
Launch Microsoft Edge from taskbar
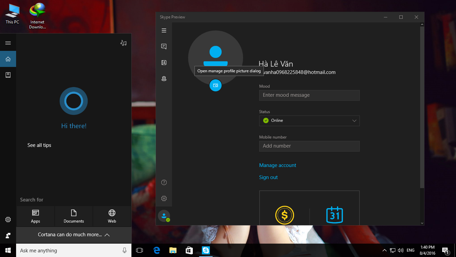click(x=157, y=250)
